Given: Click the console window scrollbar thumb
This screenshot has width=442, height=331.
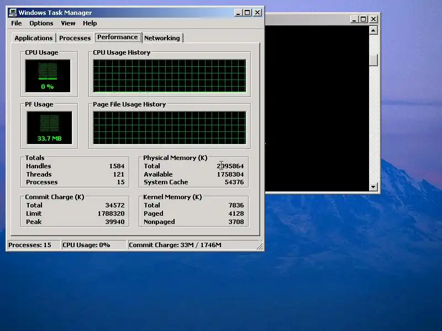Looking at the screenshot, I should point(373,60).
